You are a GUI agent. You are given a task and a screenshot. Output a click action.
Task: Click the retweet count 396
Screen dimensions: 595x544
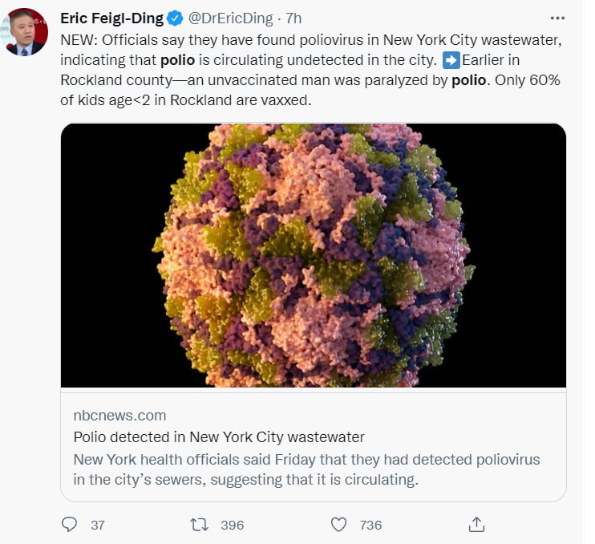[232, 526]
